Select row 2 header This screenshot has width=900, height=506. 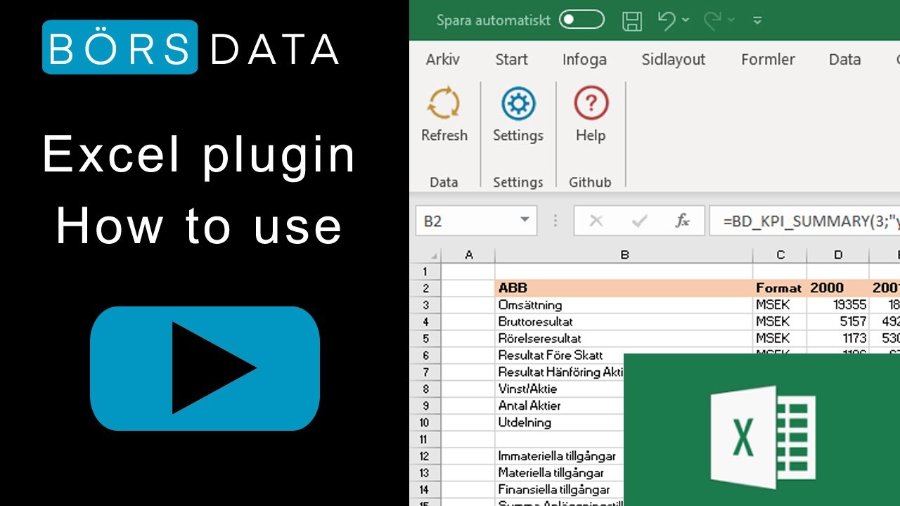pos(425,288)
